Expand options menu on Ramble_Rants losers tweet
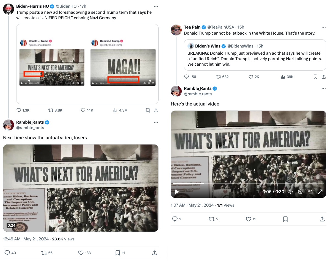This screenshot has height=261, width=331. (156, 122)
